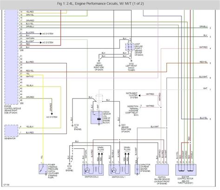Click the yellow YEL wire to steering switch
This screenshot has height=190, width=220.
tap(43, 118)
